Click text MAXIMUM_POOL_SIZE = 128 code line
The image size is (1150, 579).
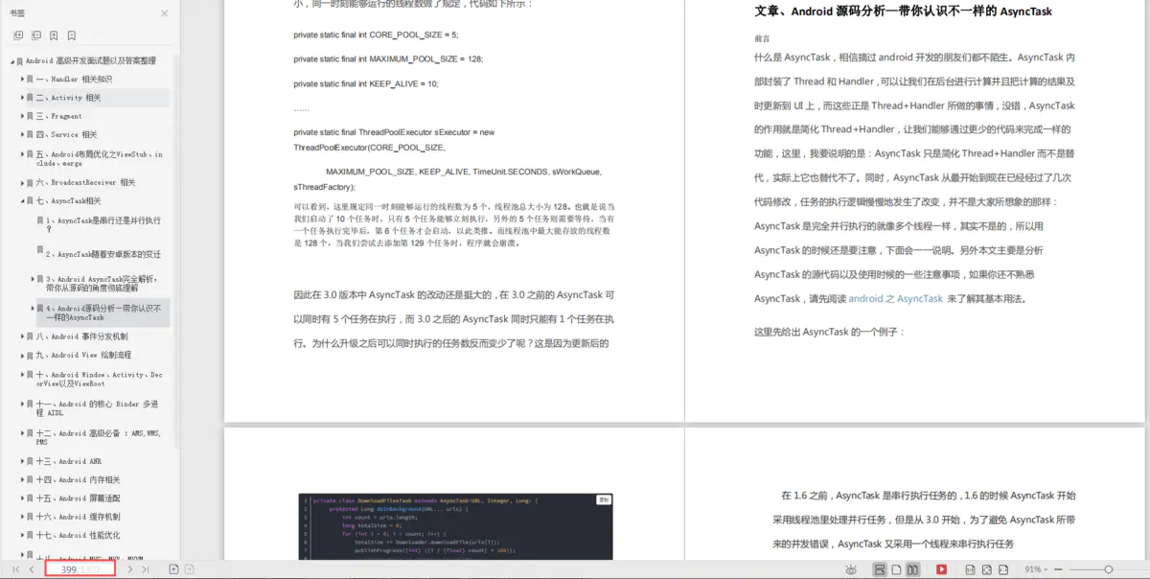[388, 59]
